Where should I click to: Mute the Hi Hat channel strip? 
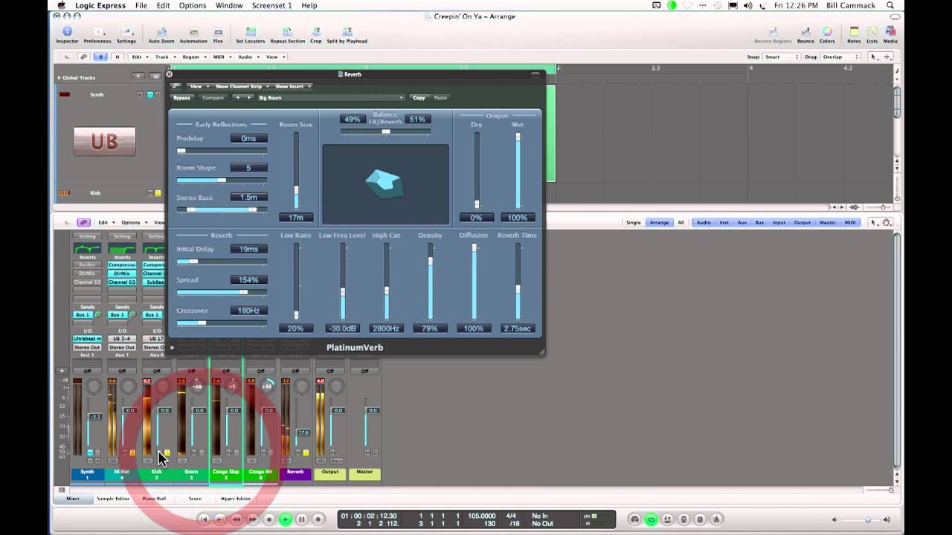pos(124,453)
